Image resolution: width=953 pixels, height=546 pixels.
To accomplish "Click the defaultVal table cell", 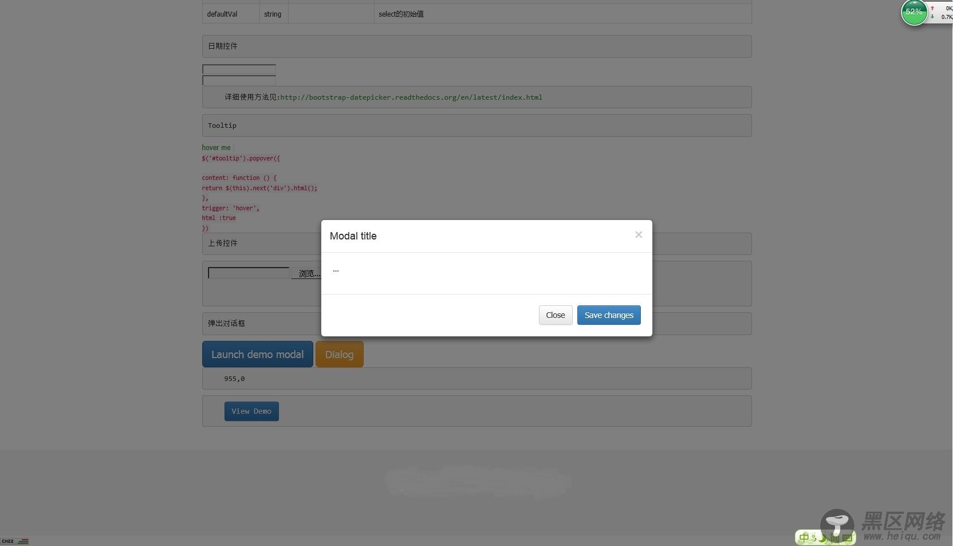I will pyautogui.click(x=231, y=14).
